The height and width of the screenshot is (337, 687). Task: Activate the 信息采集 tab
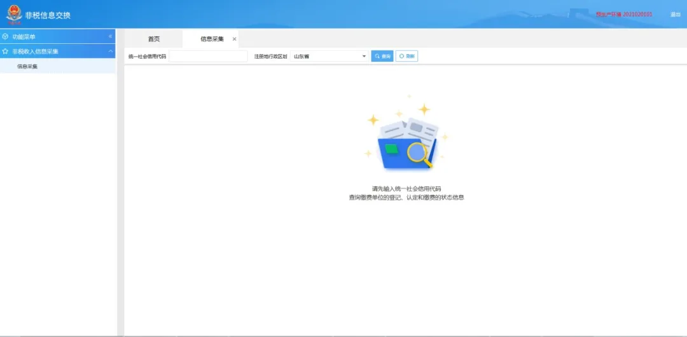pos(212,39)
